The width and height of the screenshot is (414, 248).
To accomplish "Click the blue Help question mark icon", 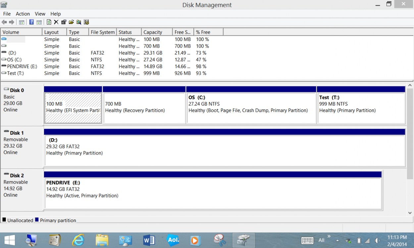I will click(x=31, y=22).
